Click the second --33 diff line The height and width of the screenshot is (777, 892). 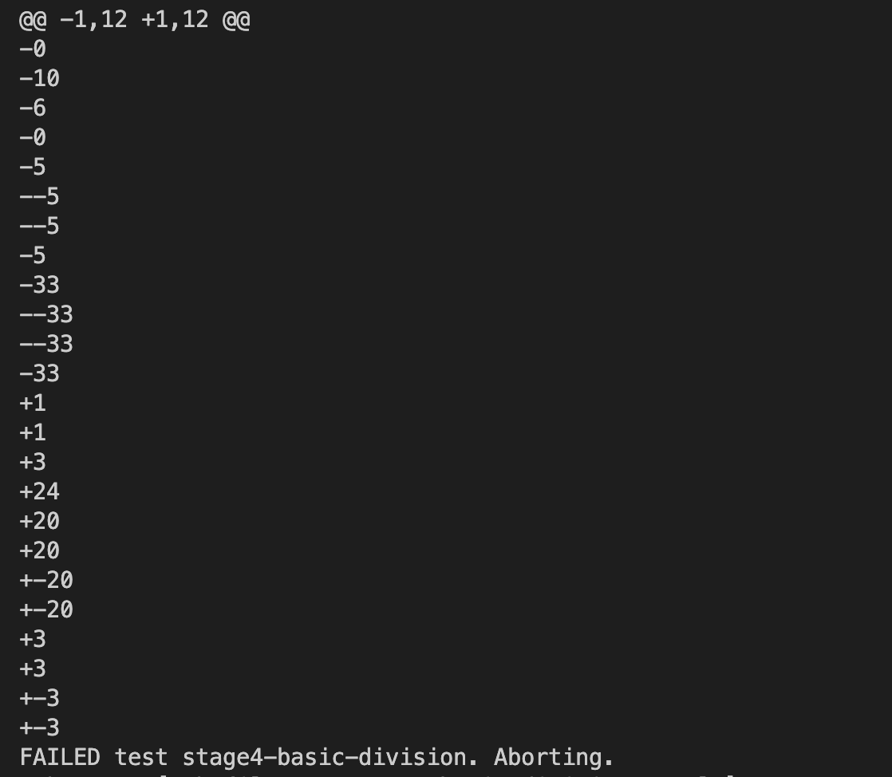tap(46, 344)
